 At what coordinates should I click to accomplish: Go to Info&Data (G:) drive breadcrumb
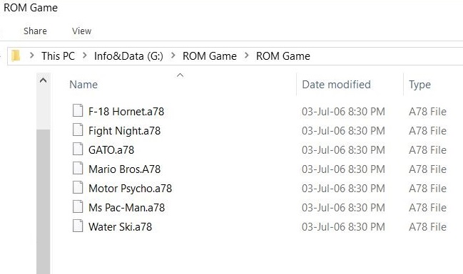pyautogui.click(x=128, y=56)
